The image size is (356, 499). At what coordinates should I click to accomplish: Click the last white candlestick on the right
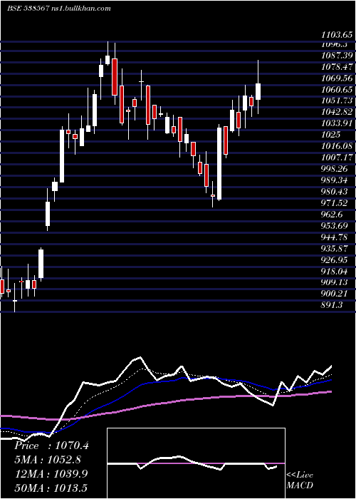pyautogui.click(x=258, y=92)
